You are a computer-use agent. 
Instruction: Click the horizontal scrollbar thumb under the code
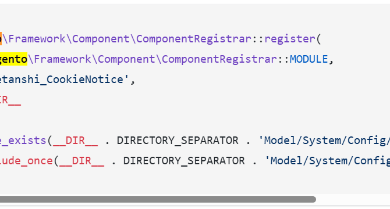click(158, 199)
